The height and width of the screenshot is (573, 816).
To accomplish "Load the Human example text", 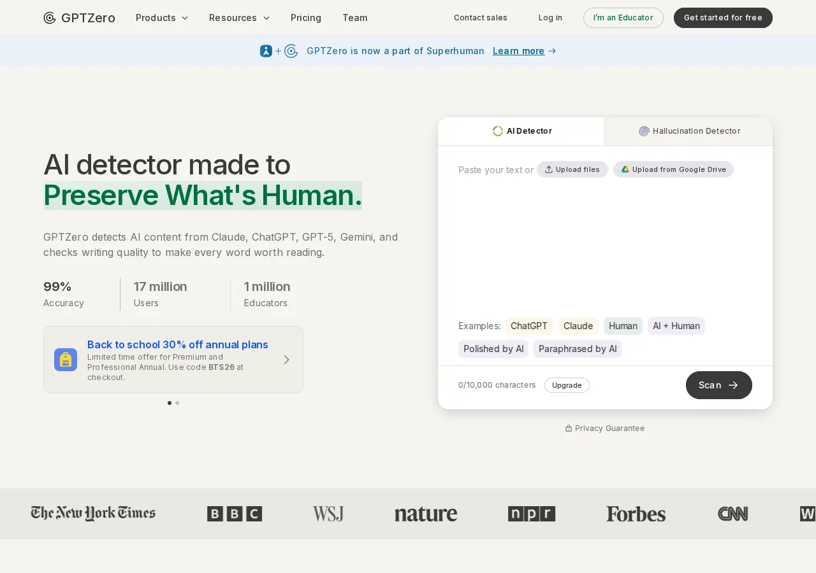I will [623, 326].
